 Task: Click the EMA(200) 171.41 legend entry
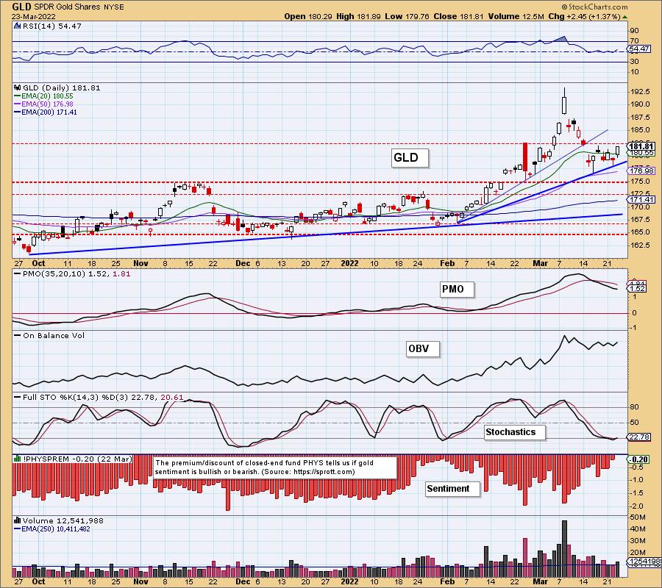point(45,112)
